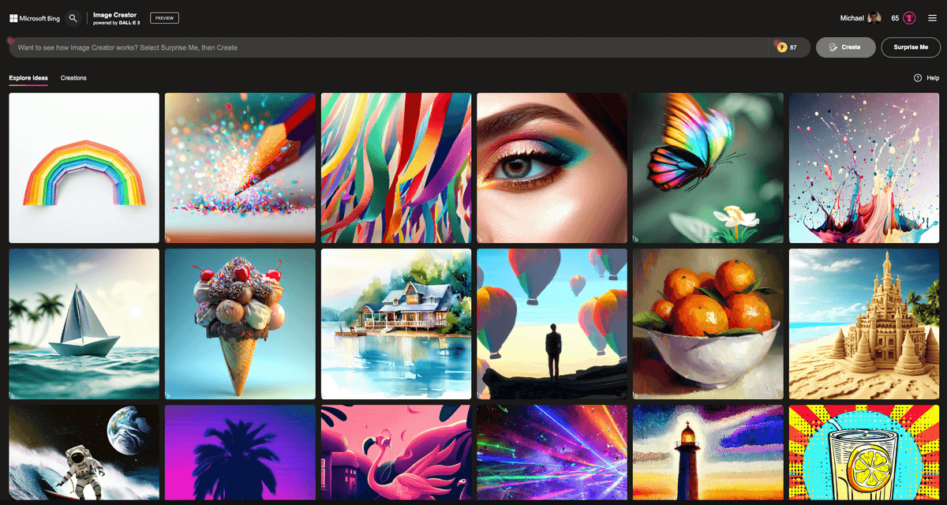This screenshot has height=505, width=947.
Task: Click the Microsoft Bing grid logo
Action: click(13, 18)
